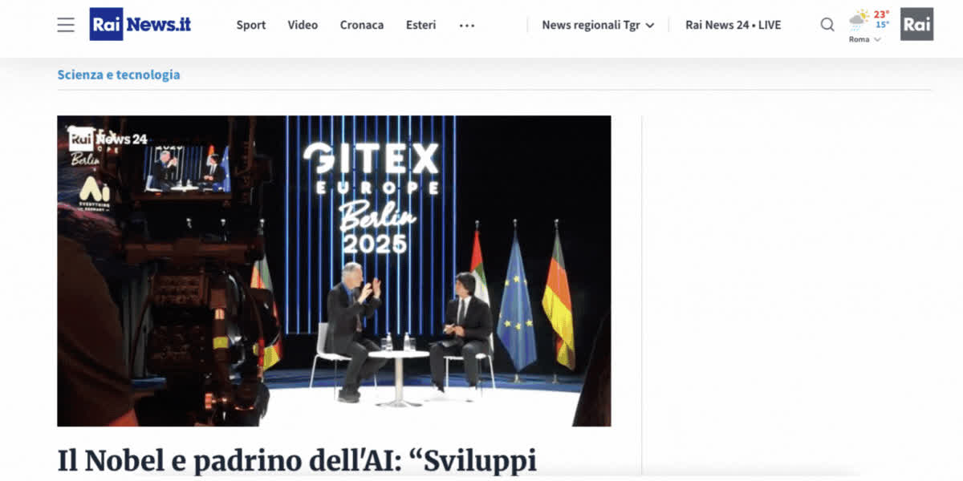This screenshot has height=481, width=963.
Task: Show more sections via three dots
Action: click(x=467, y=26)
